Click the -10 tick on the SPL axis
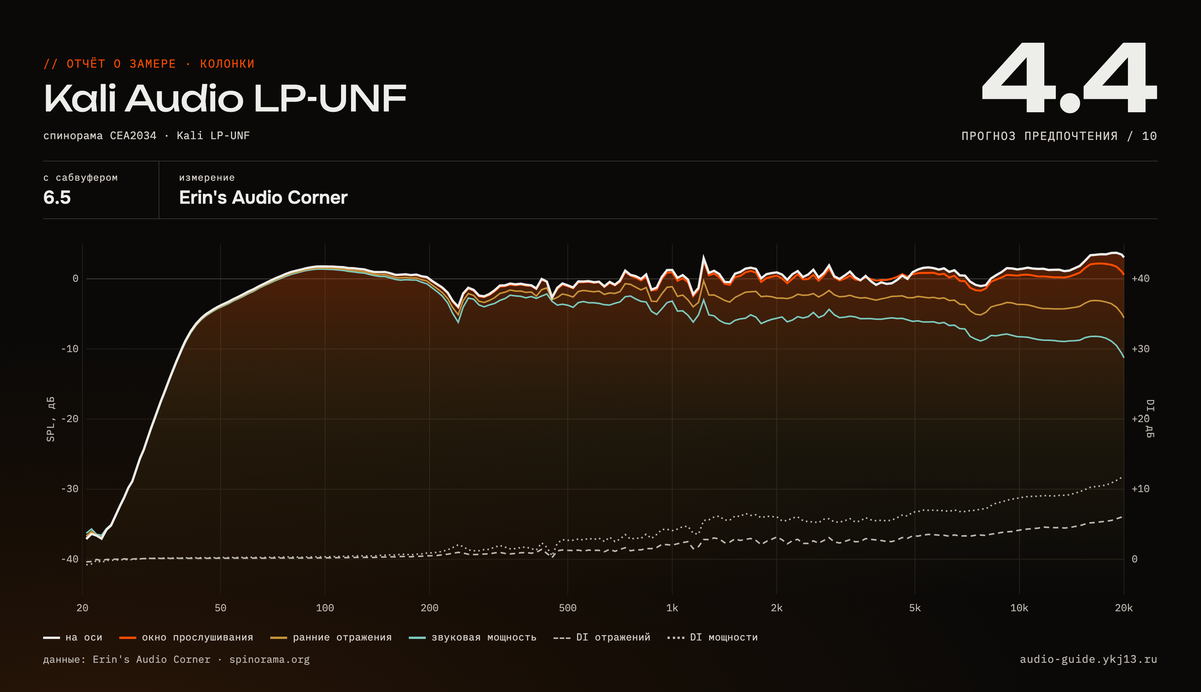This screenshot has height=692, width=1201. (x=69, y=349)
